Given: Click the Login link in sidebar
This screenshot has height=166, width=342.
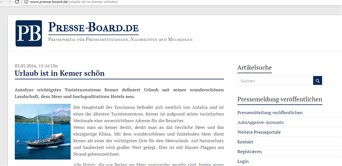Looking at the screenshot, I should [x=243, y=162].
